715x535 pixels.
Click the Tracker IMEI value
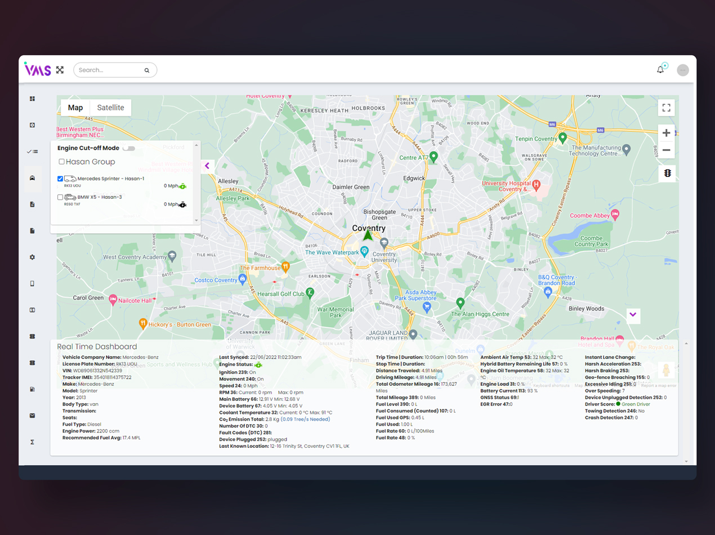[112, 377]
